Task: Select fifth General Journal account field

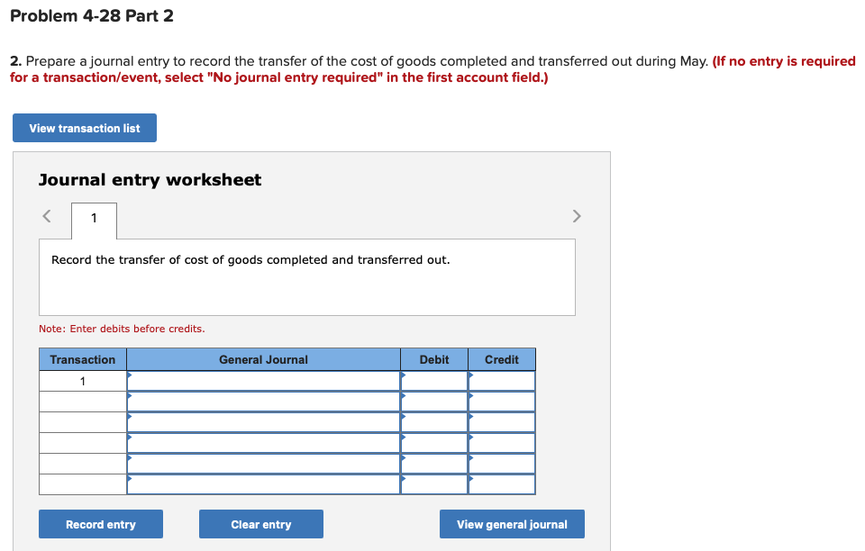Action: click(264, 464)
